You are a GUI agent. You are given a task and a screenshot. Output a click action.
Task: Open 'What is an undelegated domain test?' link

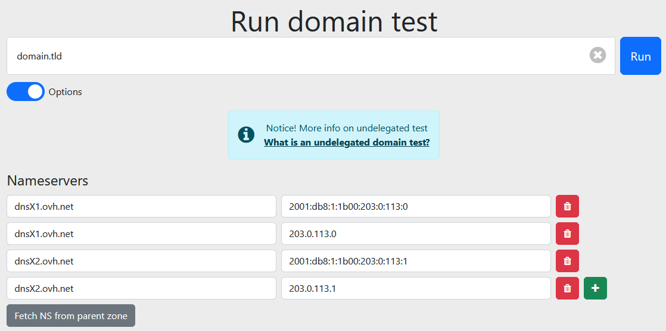(x=347, y=143)
